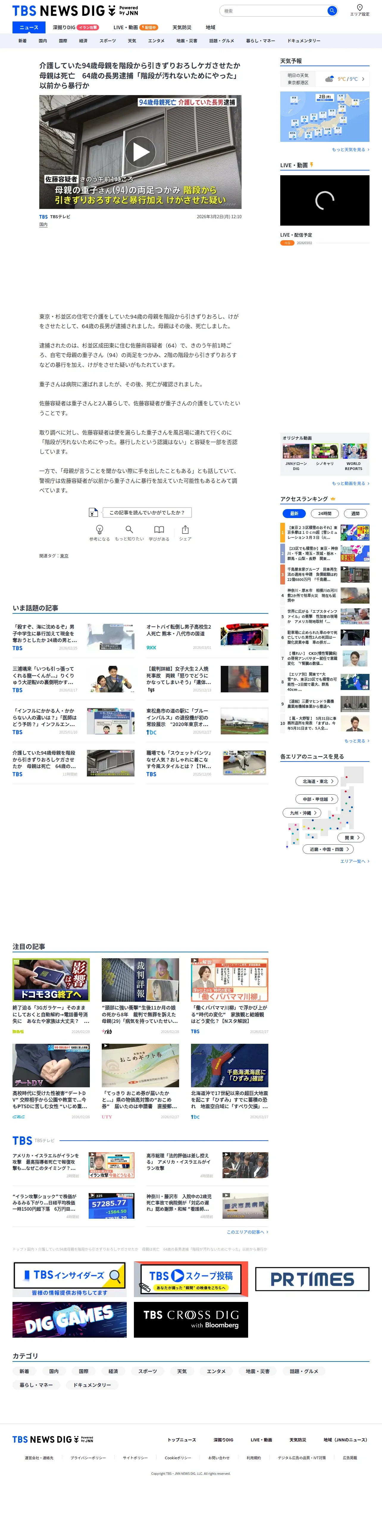
Task: Click もっと動画を見る link
Action: (x=350, y=483)
